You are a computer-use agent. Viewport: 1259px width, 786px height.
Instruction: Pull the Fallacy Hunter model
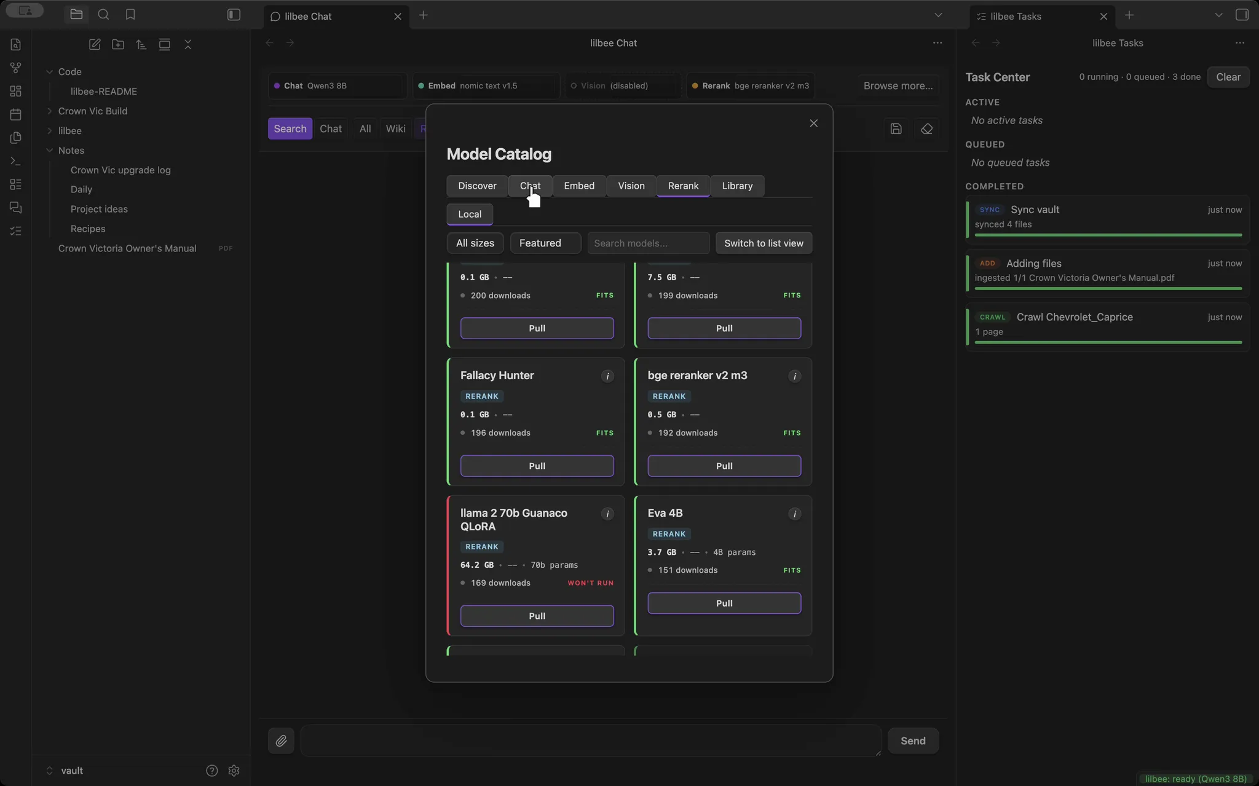[537, 466]
